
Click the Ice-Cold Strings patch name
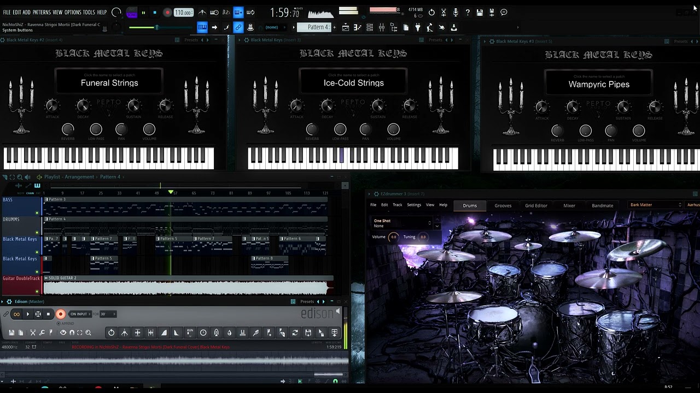(x=353, y=83)
